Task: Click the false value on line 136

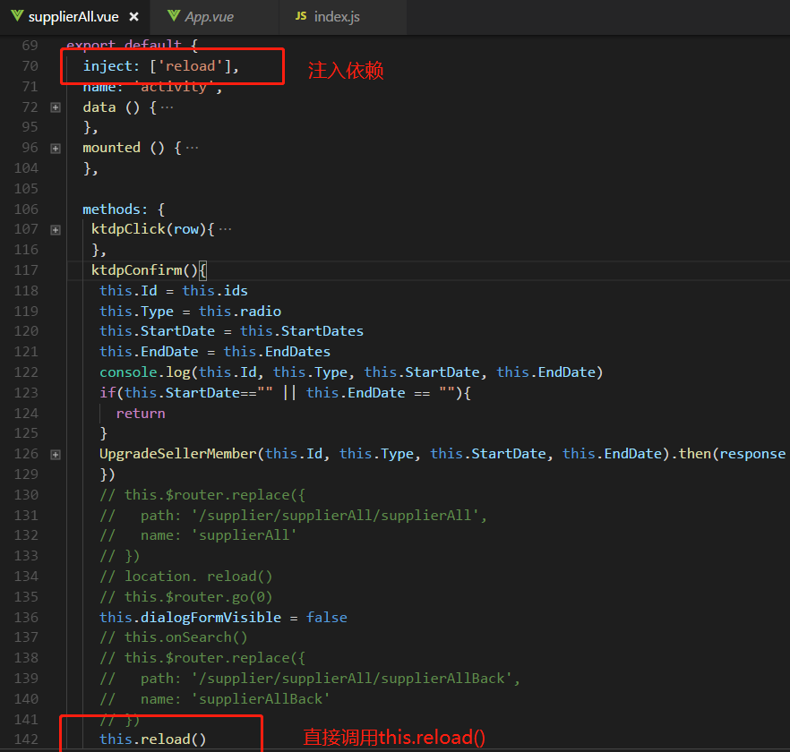Action: coord(326,618)
